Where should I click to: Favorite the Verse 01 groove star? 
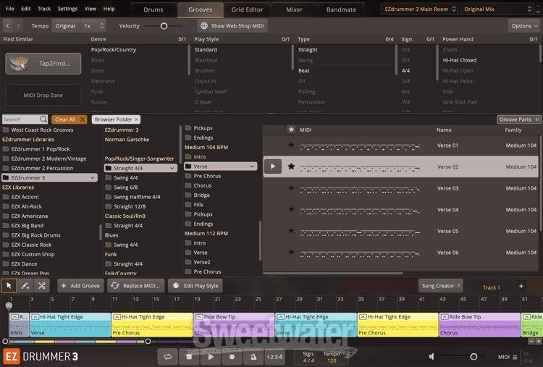pyautogui.click(x=291, y=145)
